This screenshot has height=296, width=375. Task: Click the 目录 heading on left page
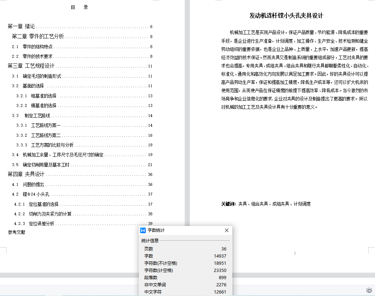[80, 7]
